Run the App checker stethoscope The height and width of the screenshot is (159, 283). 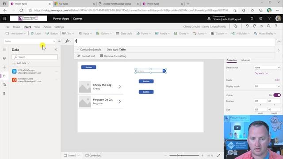point(235,26)
